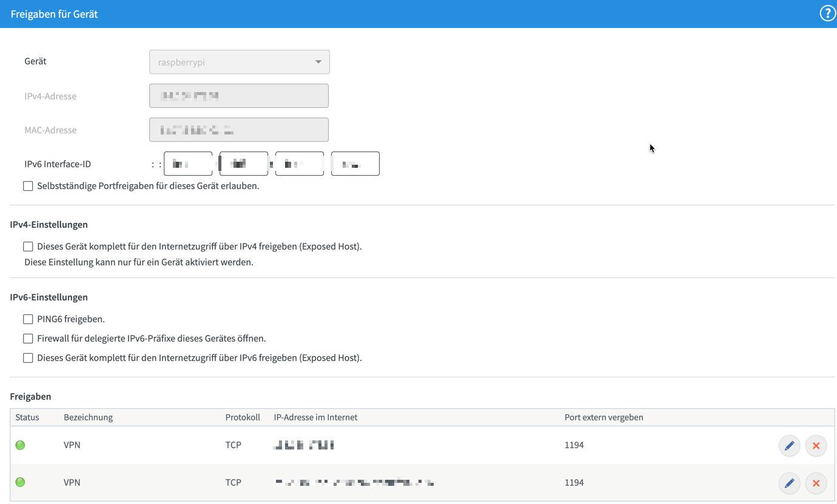Click green status indicator of first VPN

click(21, 445)
